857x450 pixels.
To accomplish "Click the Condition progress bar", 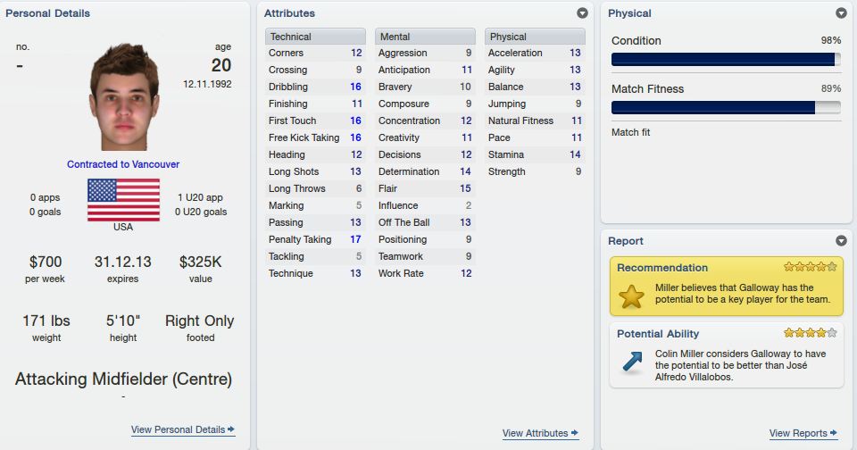I will [726, 60].
